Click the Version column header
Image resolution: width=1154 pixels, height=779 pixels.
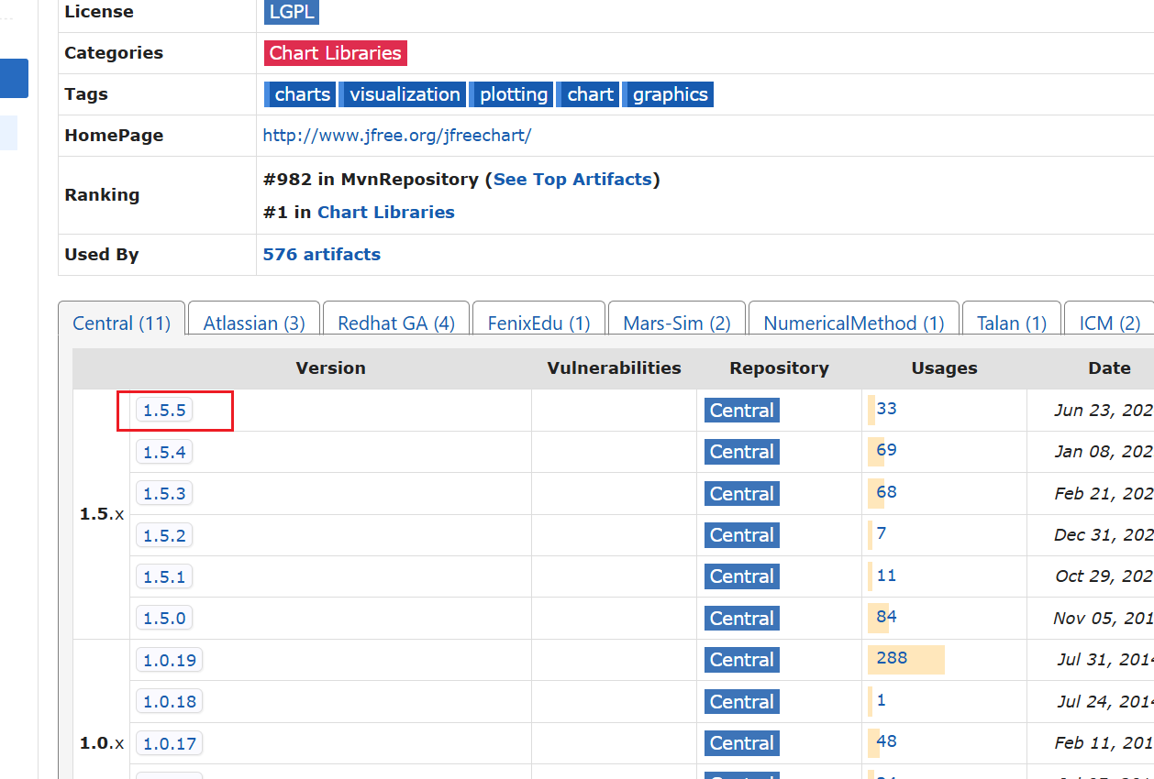(x=330, y=368)
